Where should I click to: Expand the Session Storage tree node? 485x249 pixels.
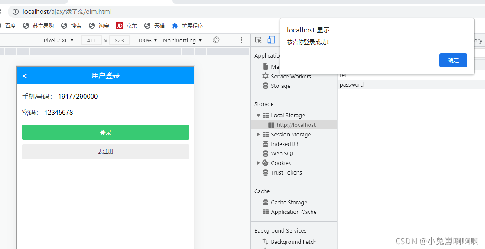click(x=258, y=134)
